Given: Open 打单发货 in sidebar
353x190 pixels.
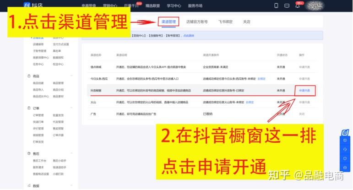Looking at the screenshot, I should pos(38,142).
